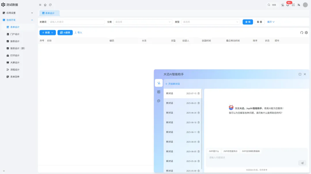Open the notification bell with 99+ badge
311x174 pixels.
coord(288,5)
